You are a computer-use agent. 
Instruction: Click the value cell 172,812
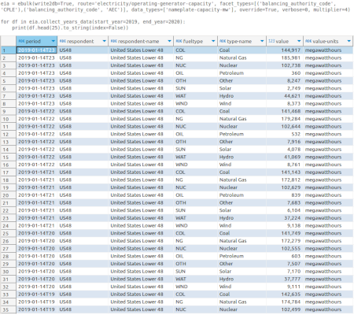click(x=285, y=180)
